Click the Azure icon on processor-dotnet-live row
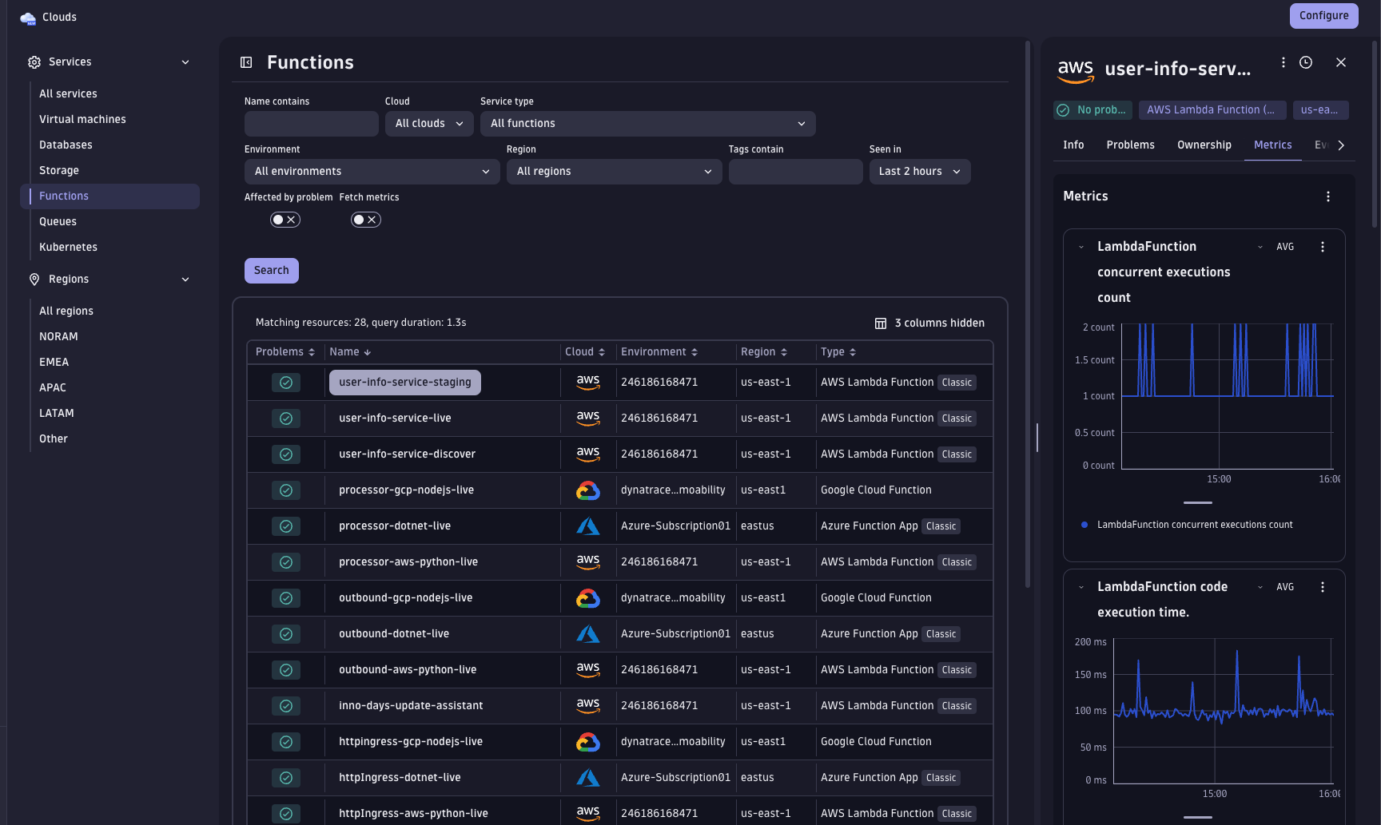1381x825 pixels. point(588,526)
